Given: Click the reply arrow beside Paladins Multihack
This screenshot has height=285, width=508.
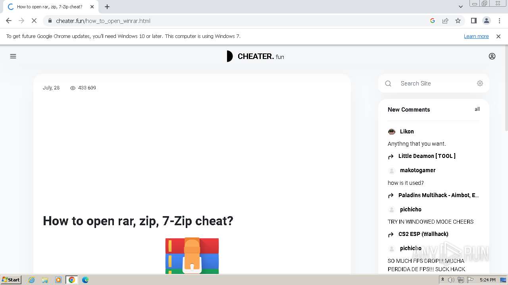Looking at the screenshot, I should tap(391, 196).
